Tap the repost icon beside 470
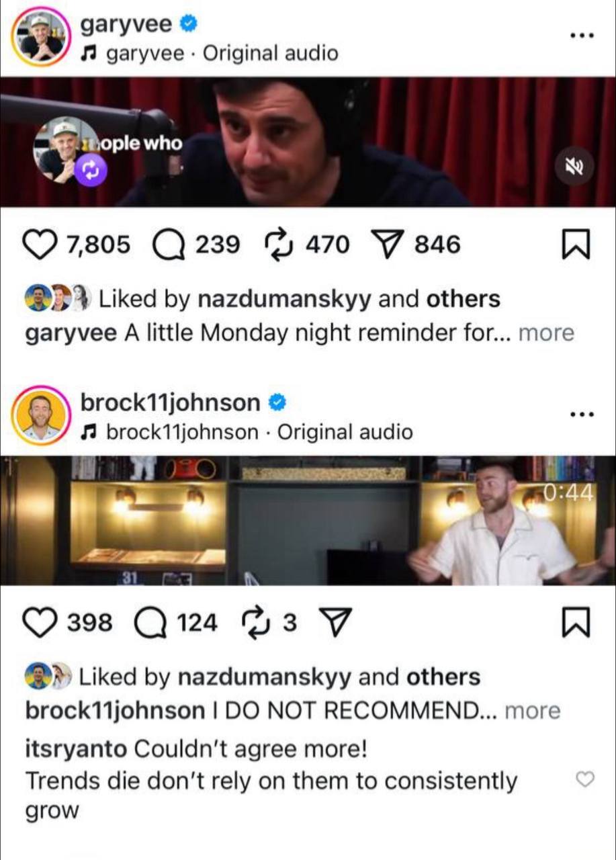The image size is (616, 860). pos(281,245)
